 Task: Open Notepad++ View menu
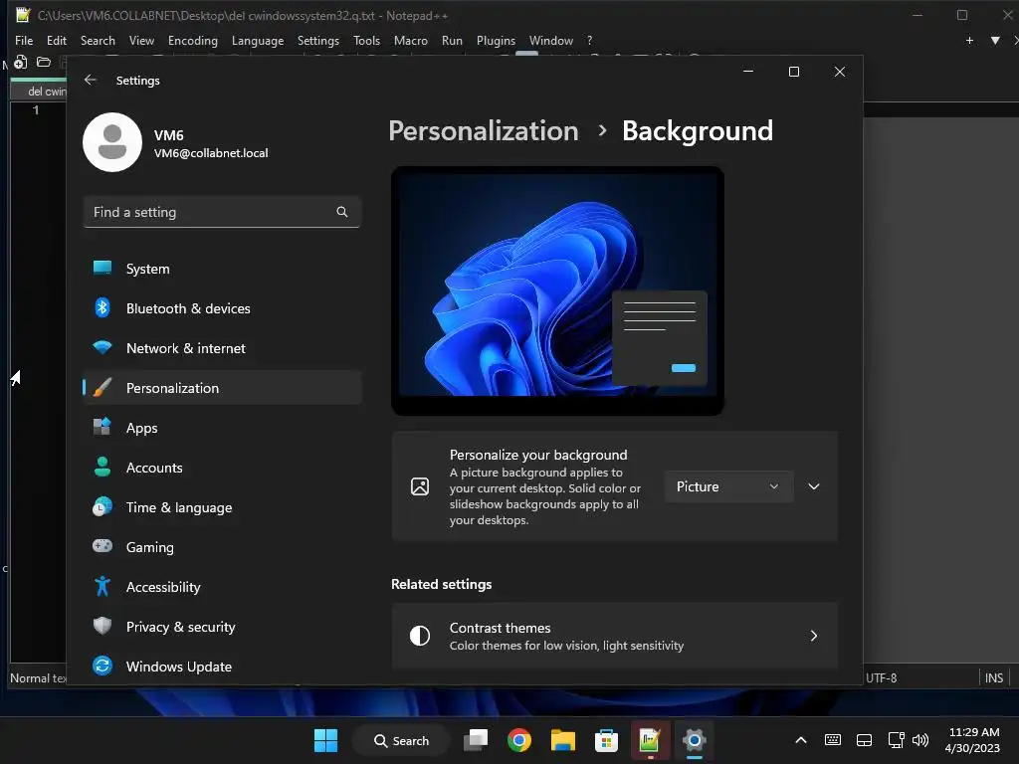[x=141, y=40]
